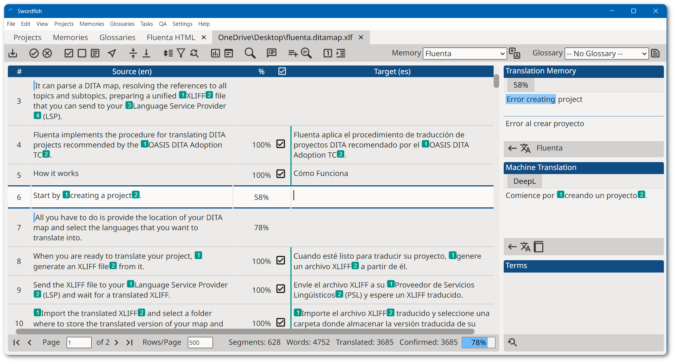Screen dimensions: 674x362
Task: Show project statistics bar chart icon
Action: point(216,53)
